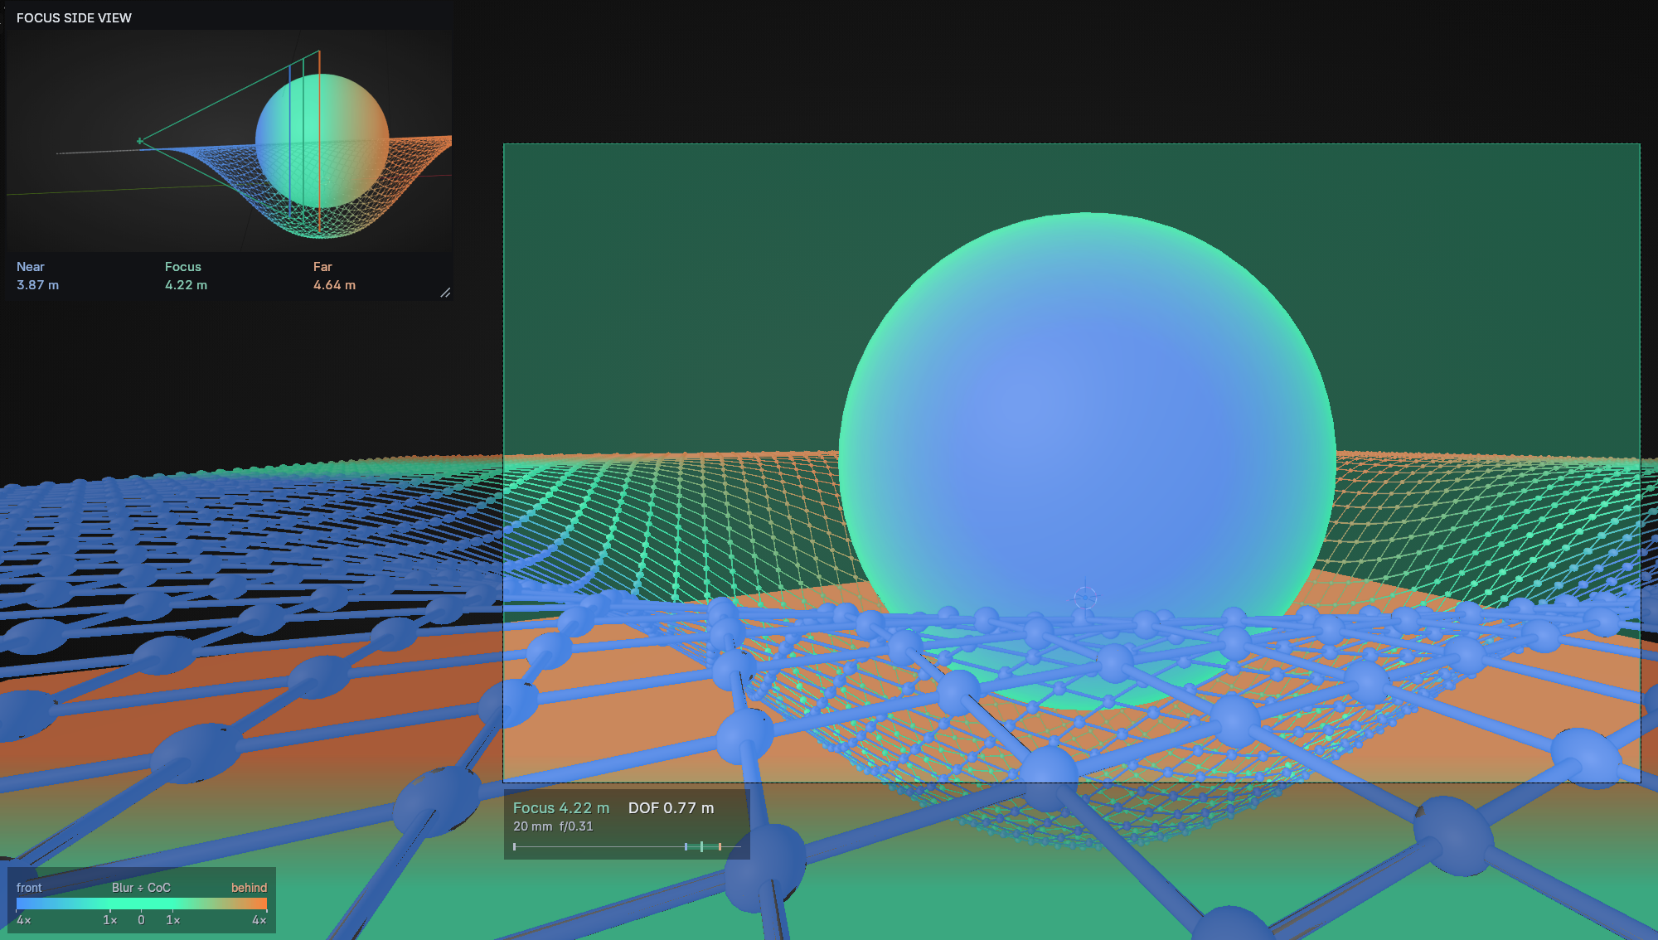Click the Blur ÷ CoC gradient bar
Viewport: 1658px width, 940px height.
point(142,904)
